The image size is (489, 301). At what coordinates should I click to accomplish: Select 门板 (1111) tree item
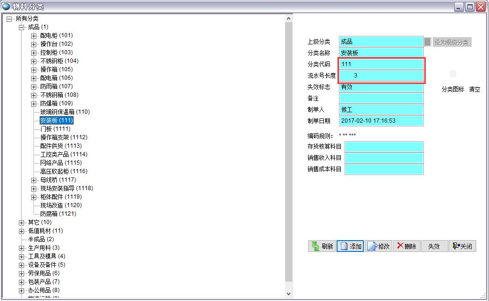pyautogui.click(x=55, y=129)
